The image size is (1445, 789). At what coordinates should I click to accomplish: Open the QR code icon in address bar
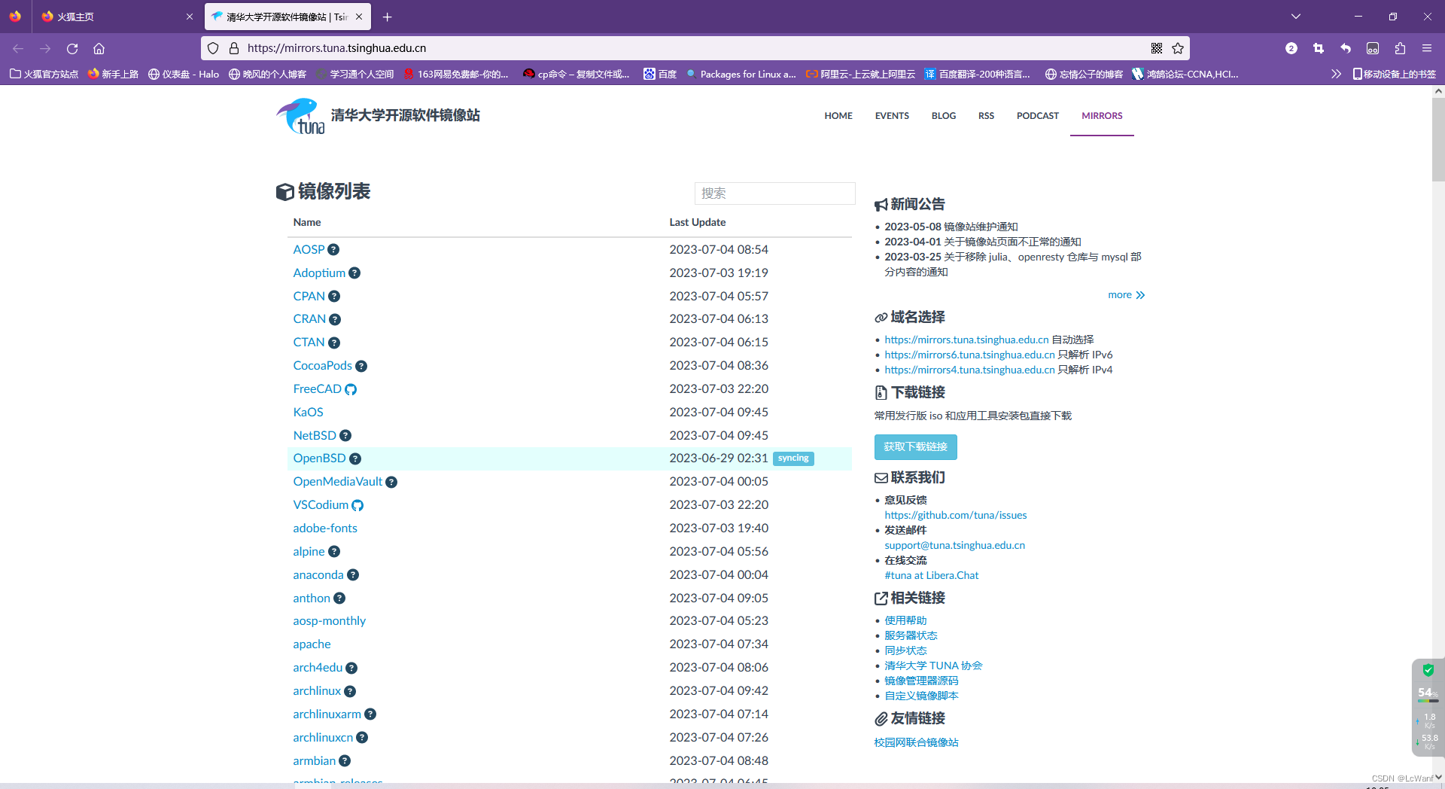click(x=1157, y=48)
